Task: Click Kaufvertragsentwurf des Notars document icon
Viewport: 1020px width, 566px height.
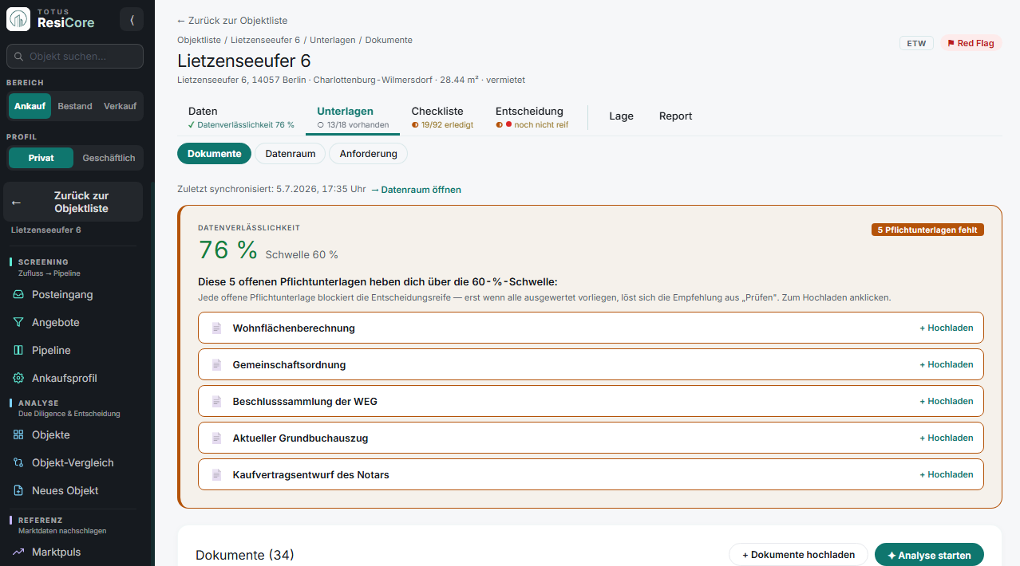Action: tap(216, 474)
